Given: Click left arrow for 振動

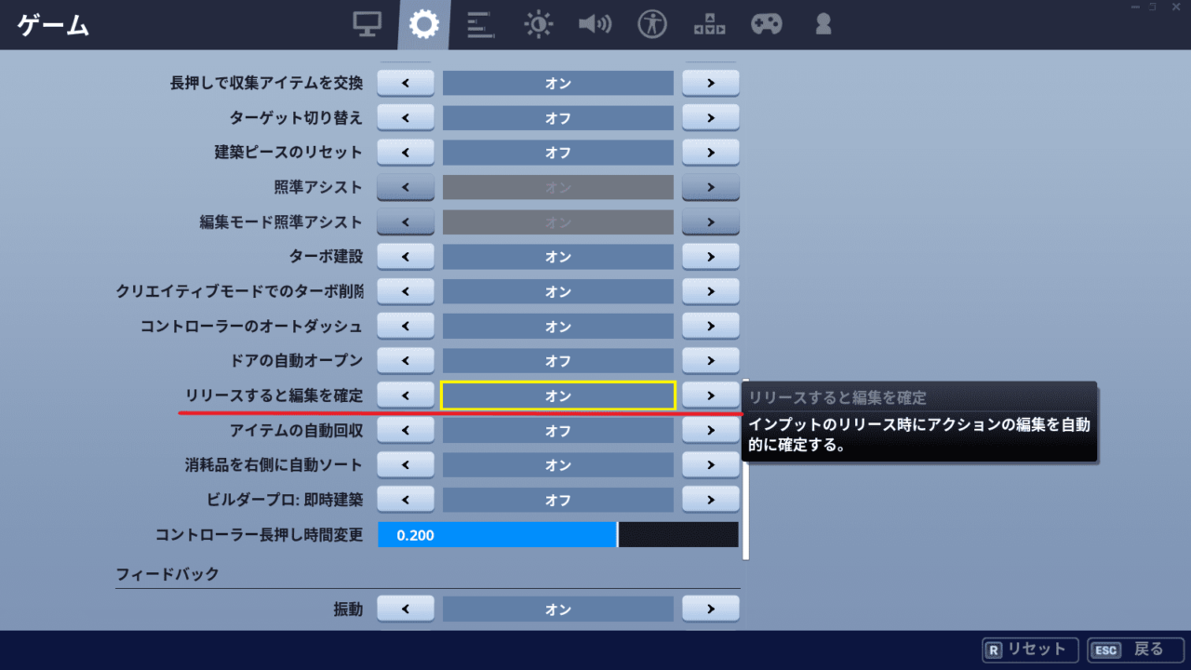Looking at the screenshot, I should [406, 609].
